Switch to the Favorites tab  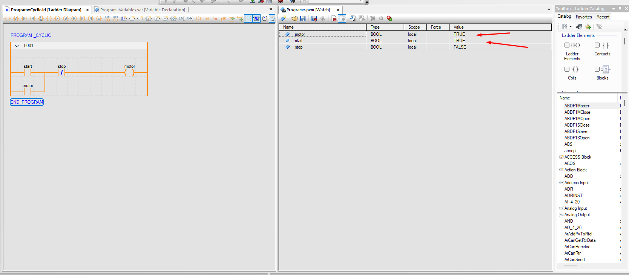tap(584, 17)
